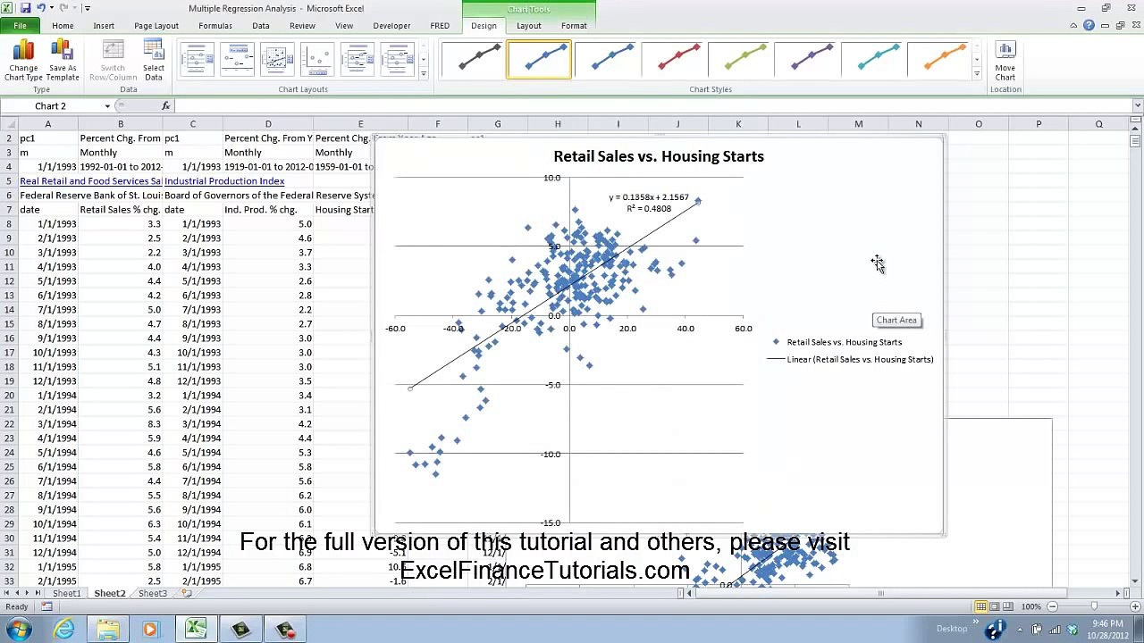Apply the fifth chart layout thumbnail
Image resolution: width=1144 pixels, height=643 pixels.
357,61
